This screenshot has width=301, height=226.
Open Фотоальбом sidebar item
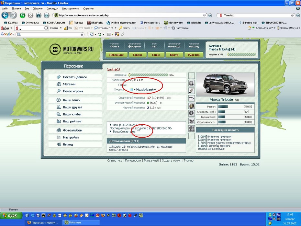[75, 130]
